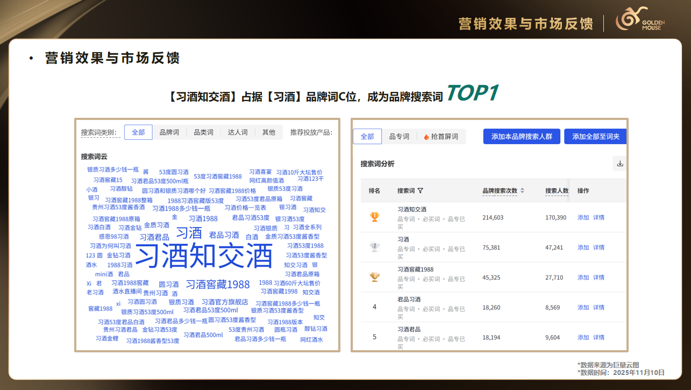691x390 pixels.
Task: Click the 9,604 search user count
Action: click(554, 338)
